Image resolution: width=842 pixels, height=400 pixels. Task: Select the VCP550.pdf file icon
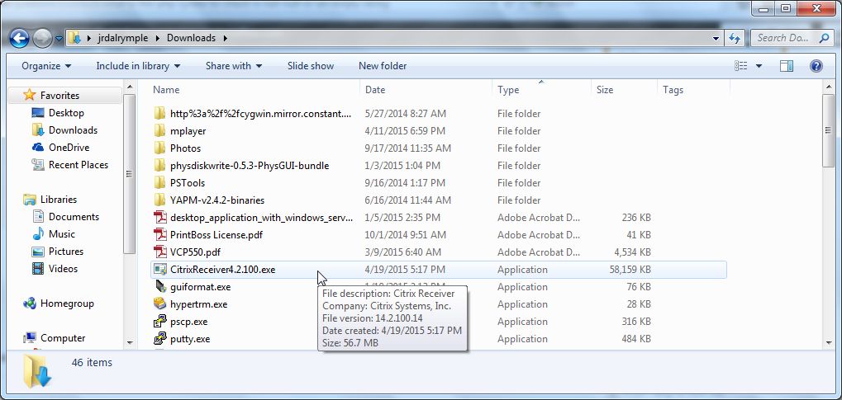tap(160, 252)
